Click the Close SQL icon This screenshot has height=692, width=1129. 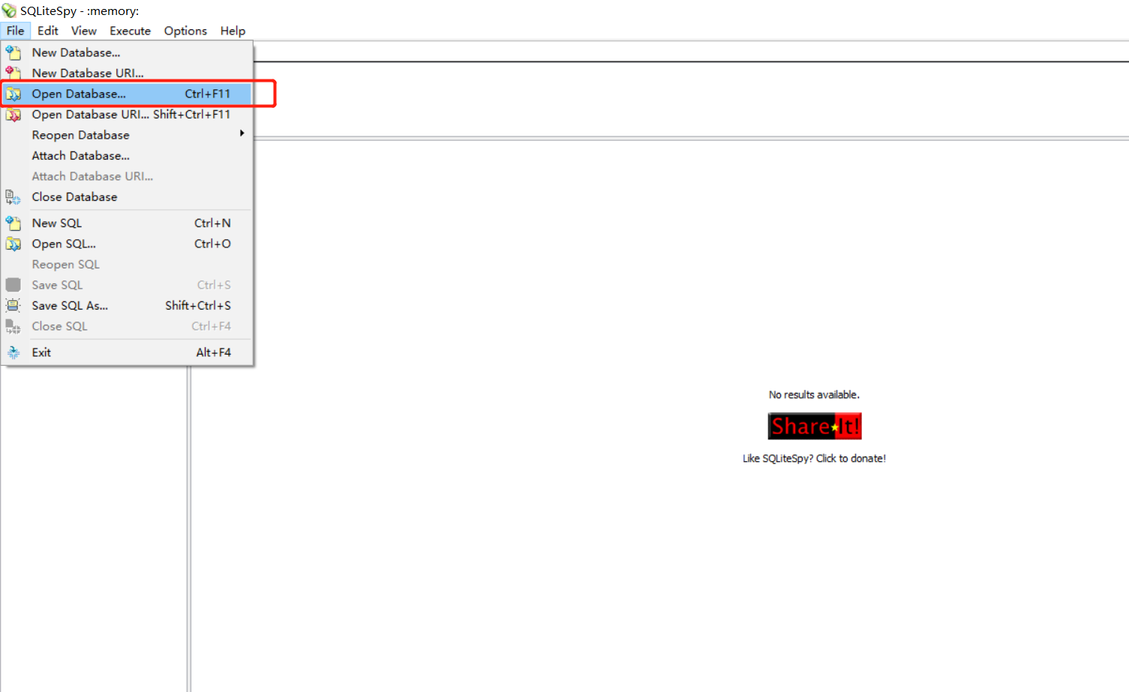point(14,326)
